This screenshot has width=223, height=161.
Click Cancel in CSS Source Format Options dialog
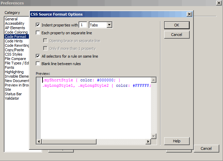click(x=176, y=35)
